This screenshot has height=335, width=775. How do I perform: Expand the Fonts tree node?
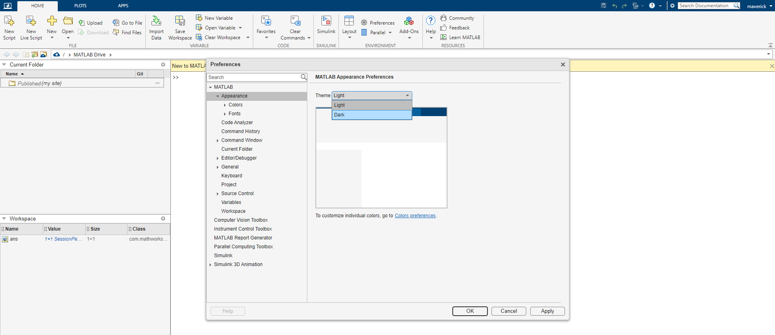coord(225,114)
